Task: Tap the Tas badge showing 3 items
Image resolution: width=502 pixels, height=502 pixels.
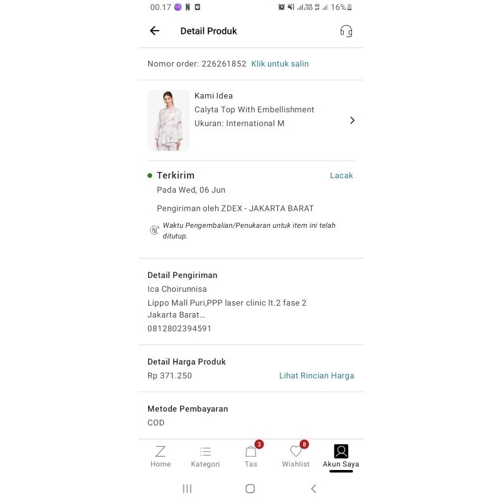Action: pos(259,444)
